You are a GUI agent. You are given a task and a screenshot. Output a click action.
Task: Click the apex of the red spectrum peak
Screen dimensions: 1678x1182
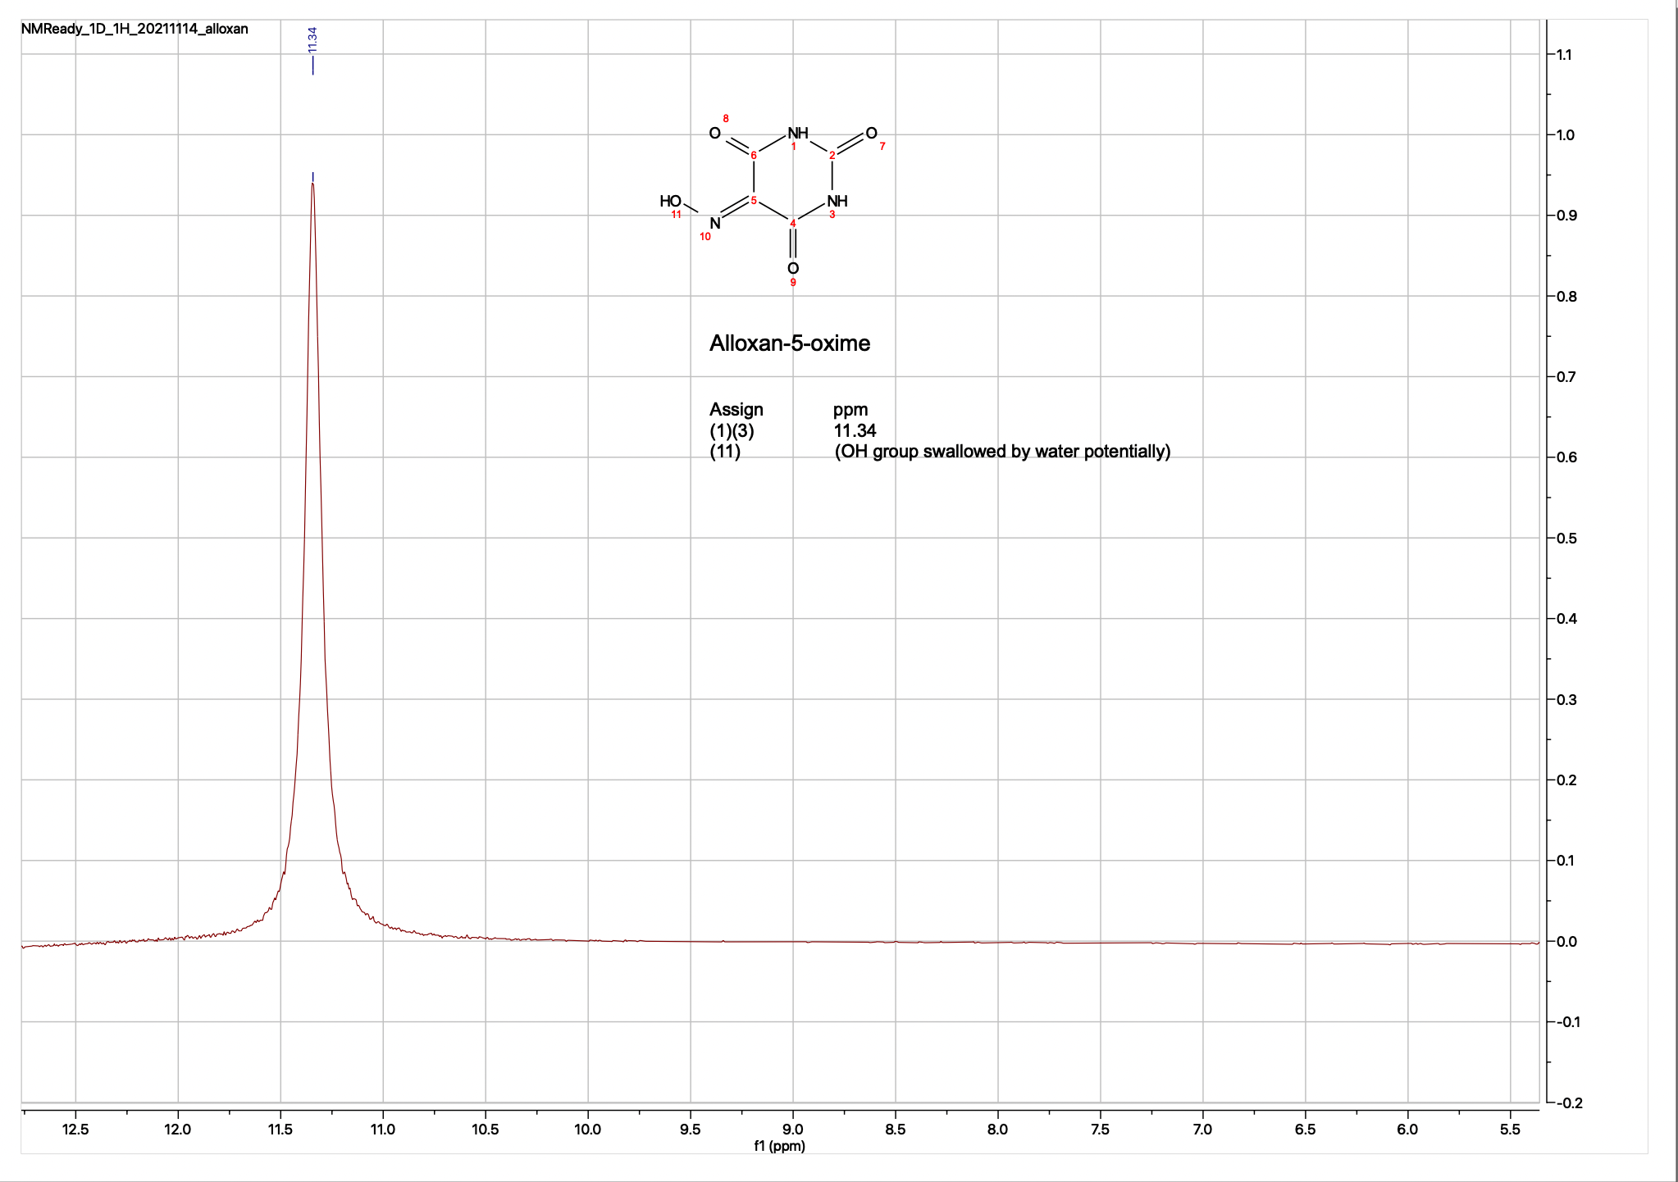click(312, 184)
